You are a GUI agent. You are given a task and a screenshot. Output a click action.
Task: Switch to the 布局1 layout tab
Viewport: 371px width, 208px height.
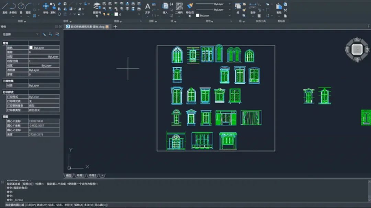click(x=80, y=175)
